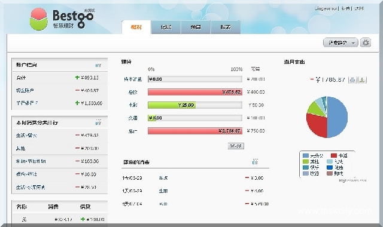The height and width of the screenshot is (227, 383).
Task: Click the large blue pie slice
Action: tap(338, 117)
